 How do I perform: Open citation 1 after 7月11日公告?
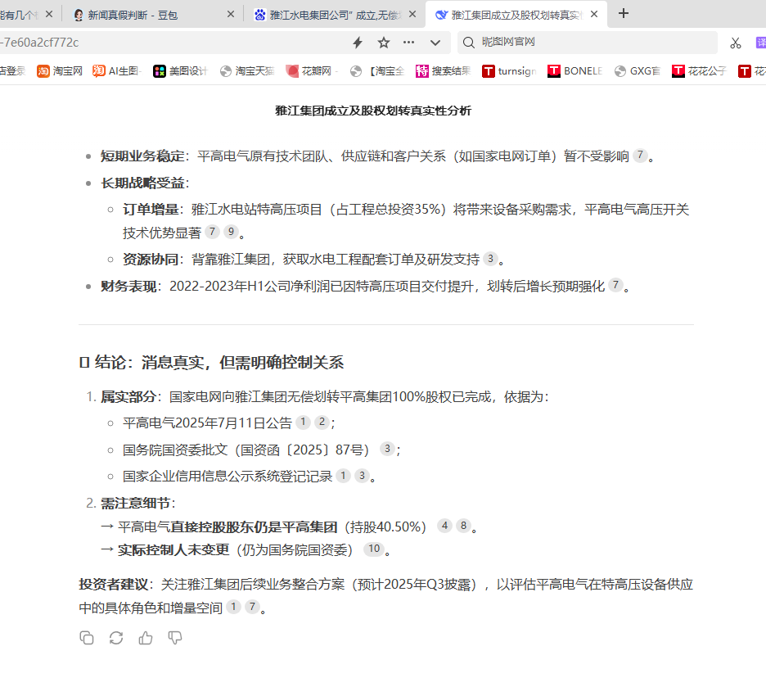[303, 422]
